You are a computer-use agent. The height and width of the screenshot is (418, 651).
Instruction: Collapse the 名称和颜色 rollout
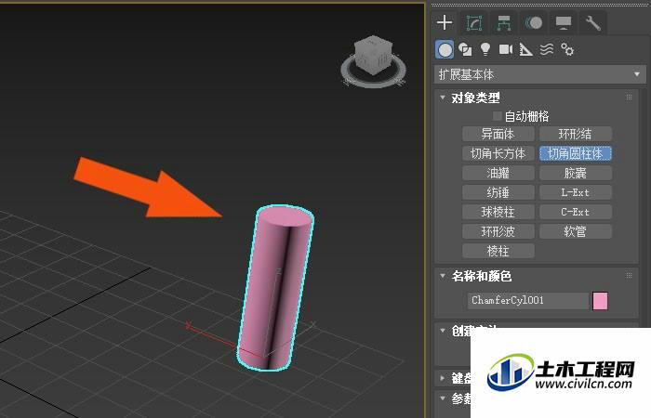click(443, 276)
